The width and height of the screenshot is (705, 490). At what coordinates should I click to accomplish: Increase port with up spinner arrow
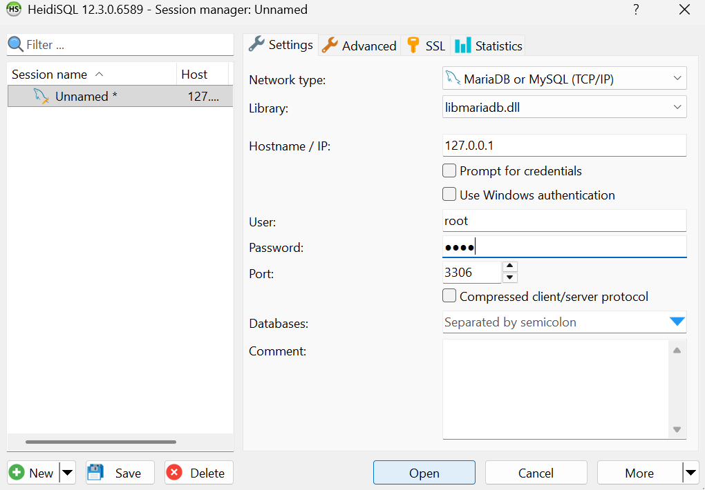pyautogui.click(x=509, y=266)
